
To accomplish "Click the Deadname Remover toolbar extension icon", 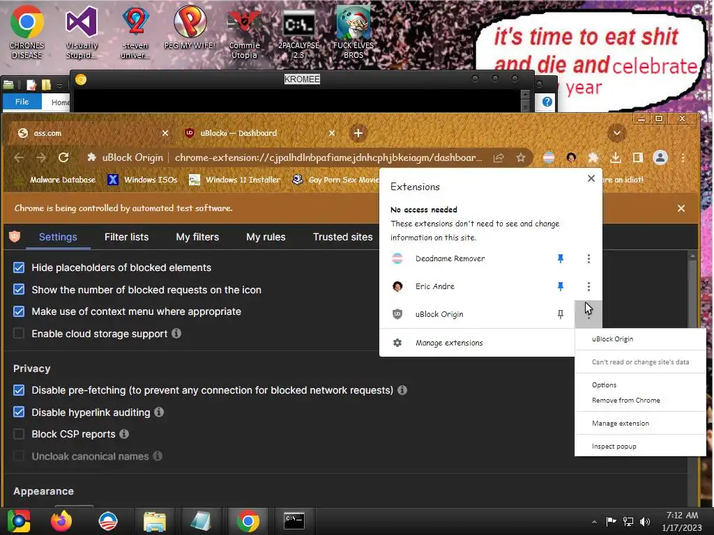I will (x=549, y=157).
